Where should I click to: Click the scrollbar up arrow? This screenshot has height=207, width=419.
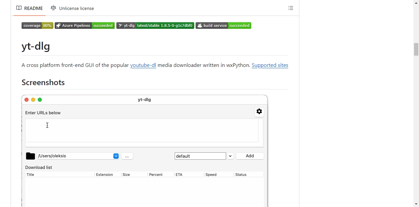[x=416, y=3]
